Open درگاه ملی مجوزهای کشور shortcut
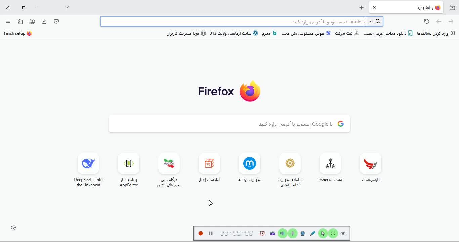The height and width of the screenshot is (242, 459). tap(169, 169)
